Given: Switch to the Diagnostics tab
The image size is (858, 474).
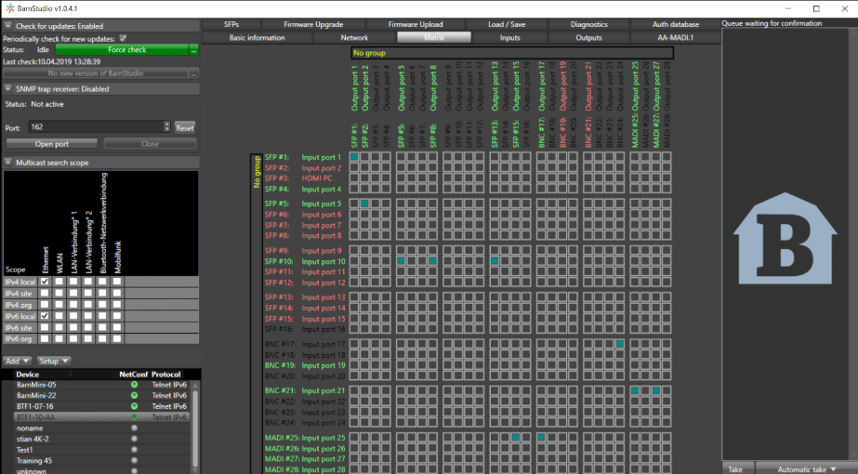Looking at the screenshot, I should coord(588,24).
